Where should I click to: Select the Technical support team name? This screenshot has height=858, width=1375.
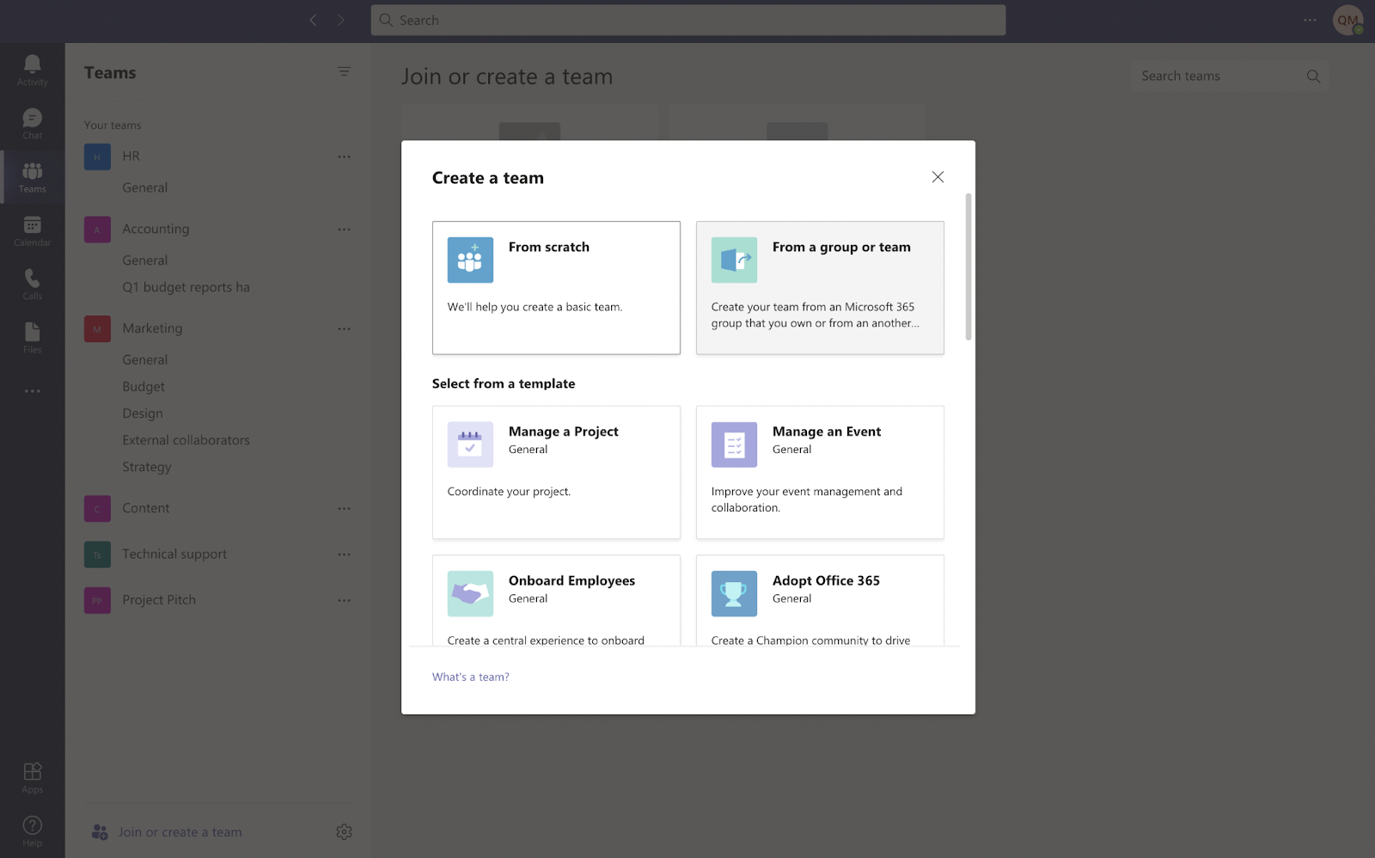(x=174, y=555)
